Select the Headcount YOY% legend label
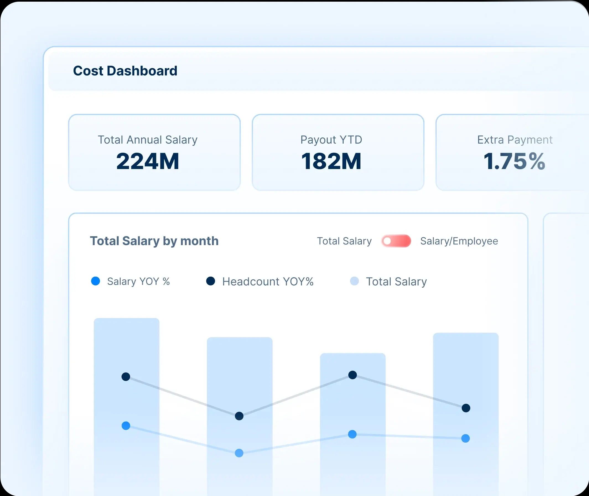This screenshot has height=496, width=589. (x=268, y=281)
